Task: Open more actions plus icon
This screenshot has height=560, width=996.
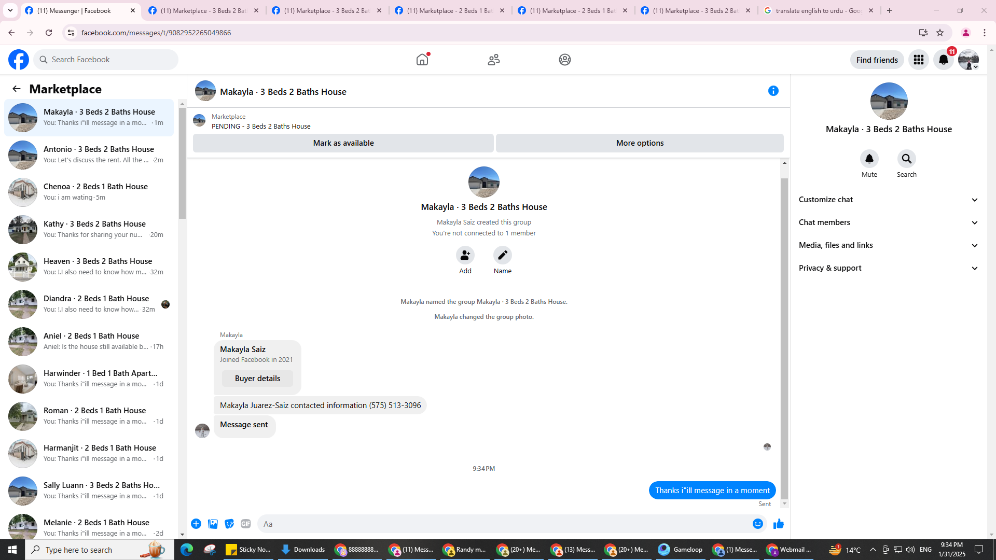Action: point(196,524)
